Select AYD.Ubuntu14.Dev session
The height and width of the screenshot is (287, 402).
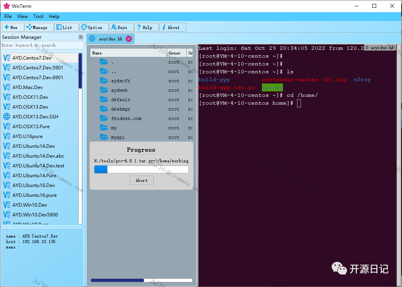coord(40,146)
